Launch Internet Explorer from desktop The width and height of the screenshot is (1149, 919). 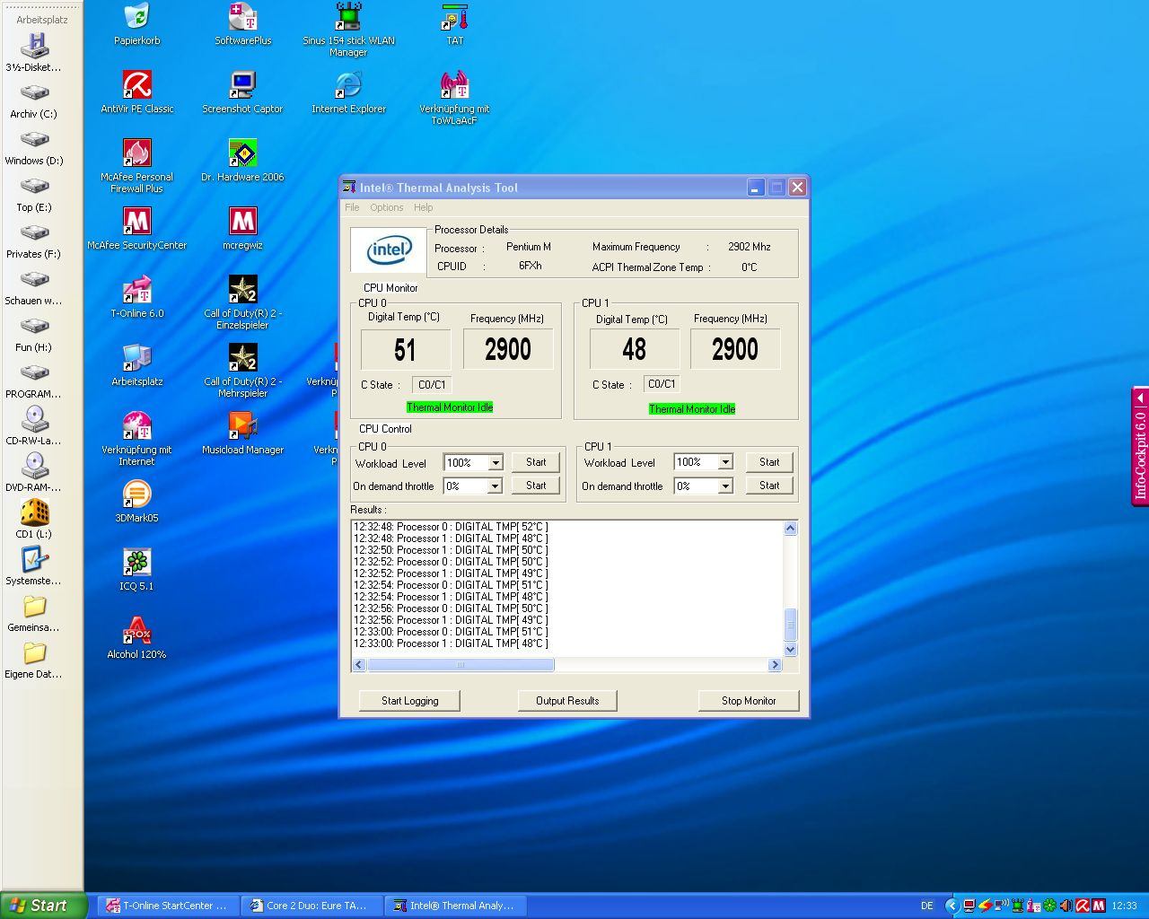(x=348, y=92)
